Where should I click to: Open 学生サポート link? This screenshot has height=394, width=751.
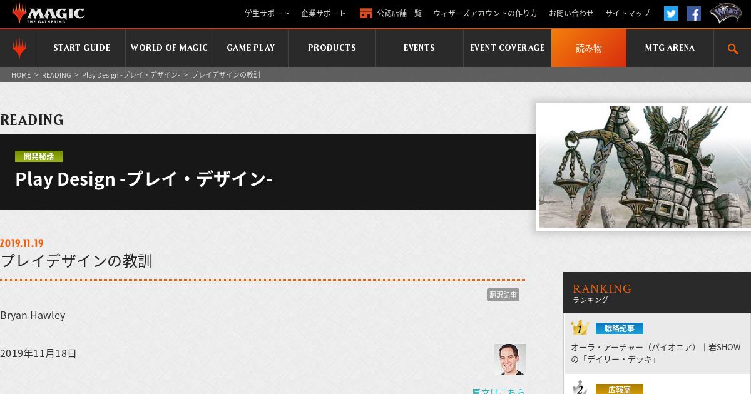(267, 13)
